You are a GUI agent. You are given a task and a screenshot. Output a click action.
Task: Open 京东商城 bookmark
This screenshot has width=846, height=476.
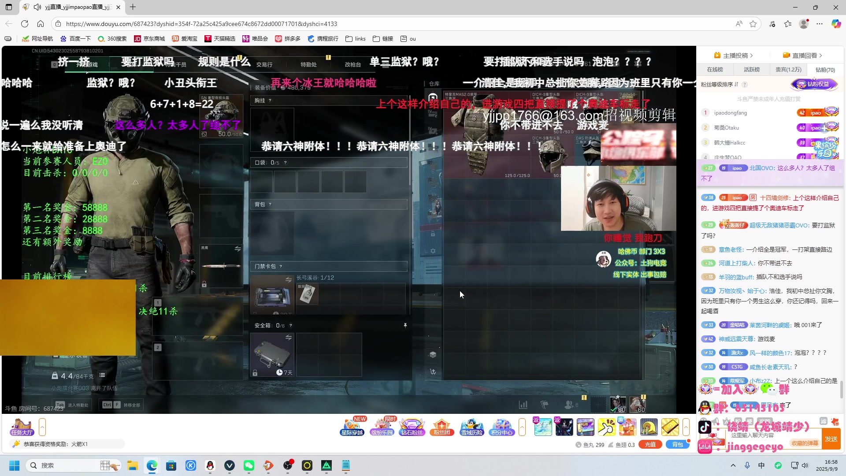pos(149,39)
